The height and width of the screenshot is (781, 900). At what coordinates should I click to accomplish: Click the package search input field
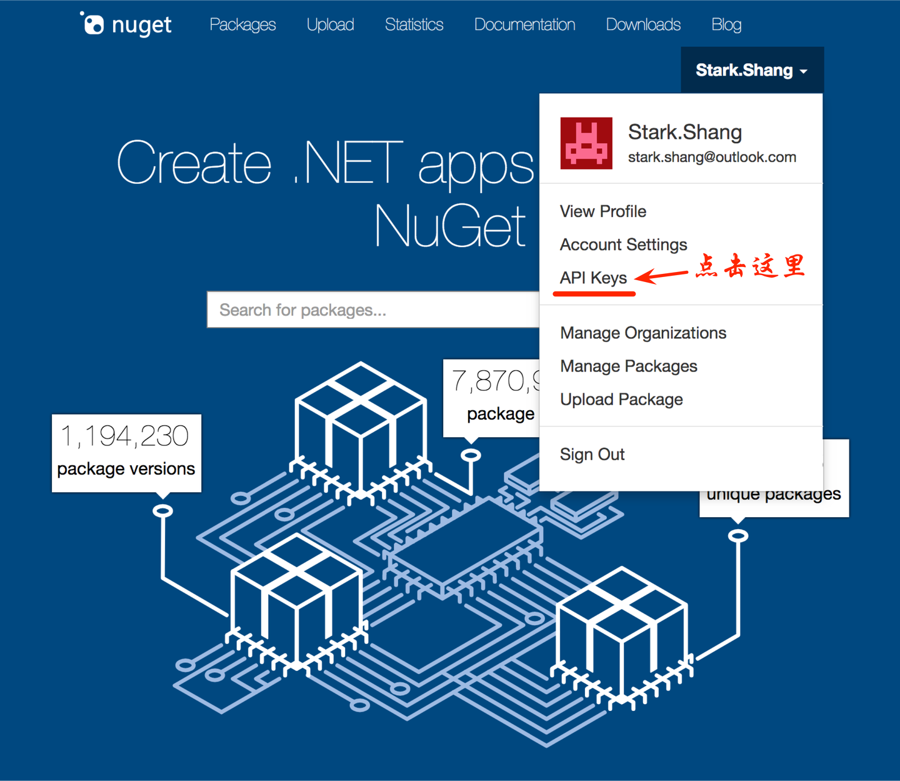tap(375, 310)
